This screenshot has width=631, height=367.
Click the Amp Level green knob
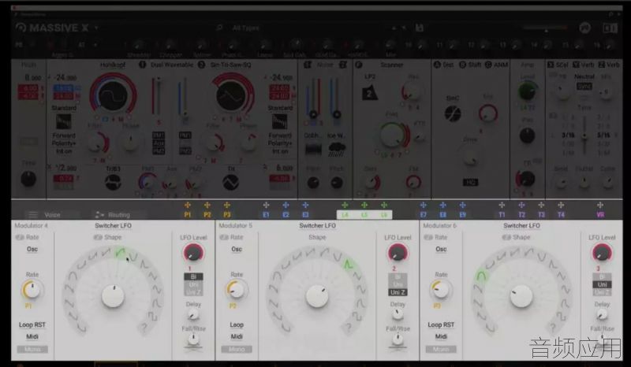527,91
